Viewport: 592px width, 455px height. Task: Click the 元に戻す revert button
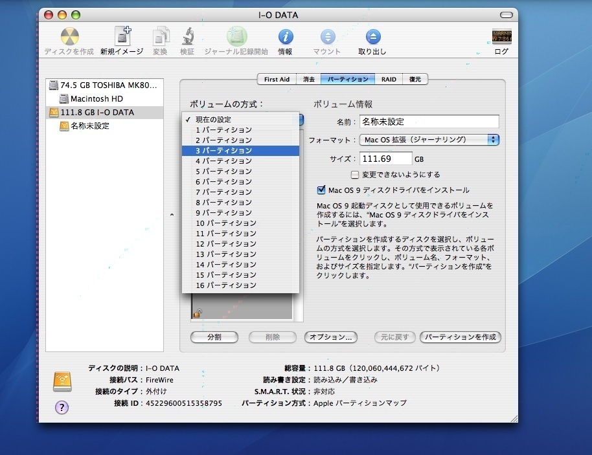coord(395,337)
